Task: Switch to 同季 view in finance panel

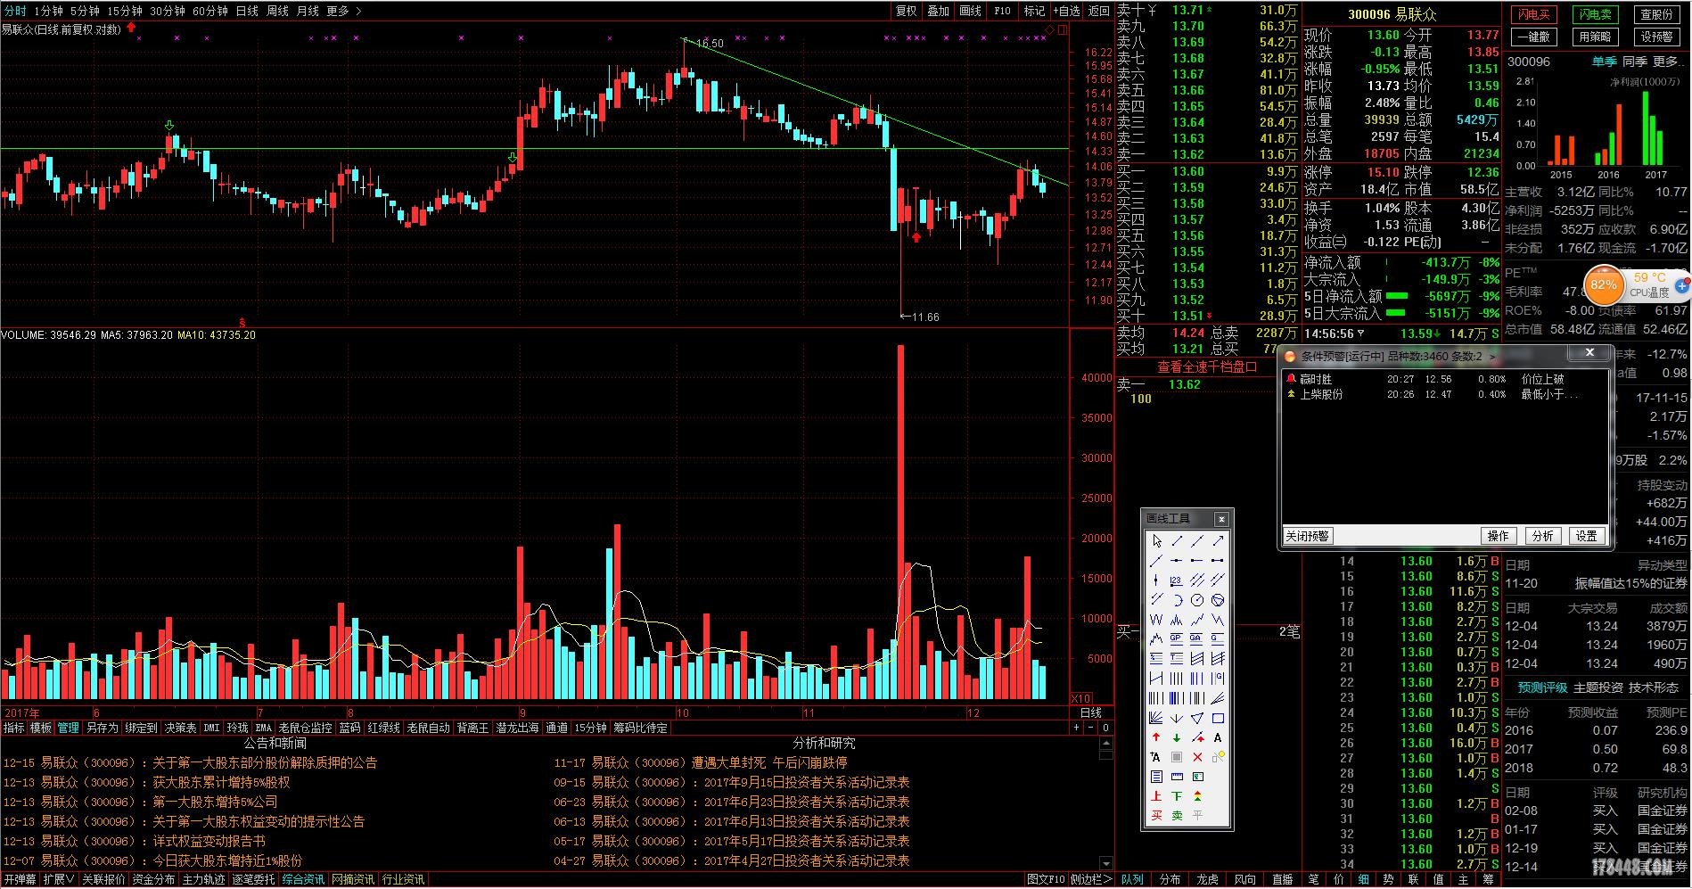Action: coord(1634,62)
